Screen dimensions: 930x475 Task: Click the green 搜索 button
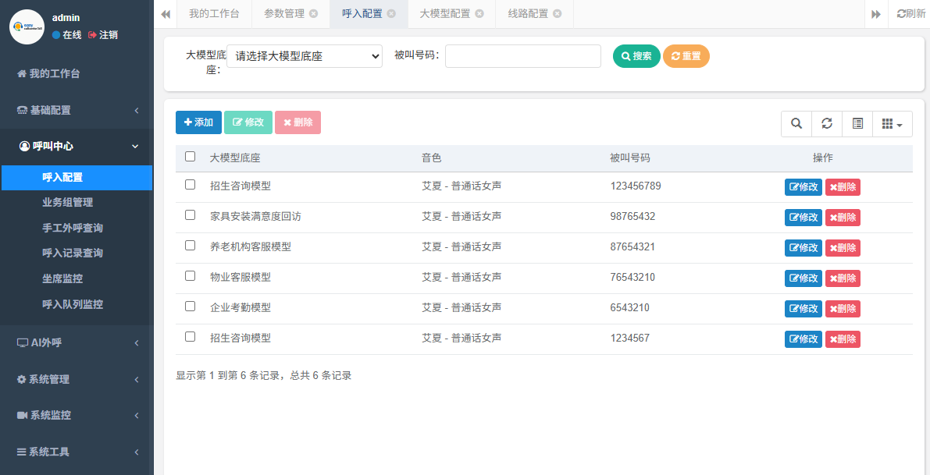[636, 56]
